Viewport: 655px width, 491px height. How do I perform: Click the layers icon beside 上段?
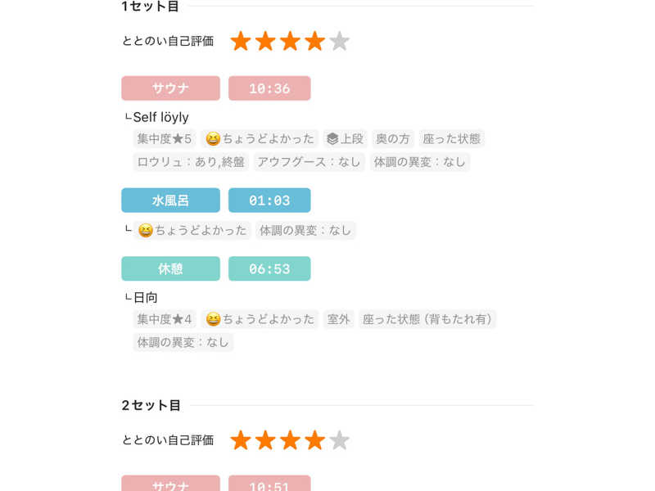coord(332,138)
